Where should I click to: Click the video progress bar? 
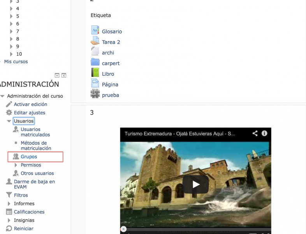195,229
